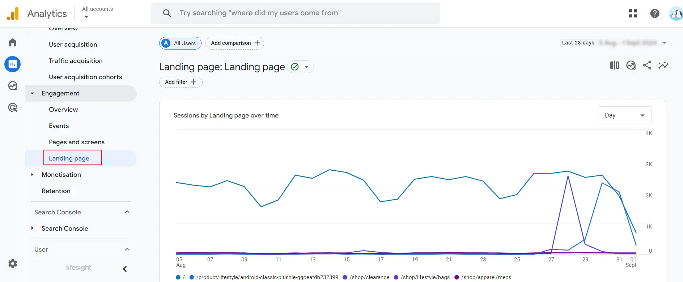Click in the Analytics search field

(296, 13)
